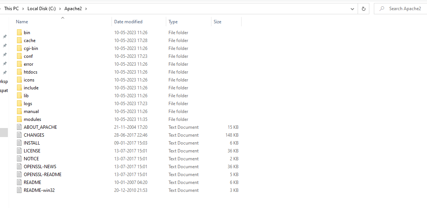Click the error folder icon

click(x=19, y=64)
